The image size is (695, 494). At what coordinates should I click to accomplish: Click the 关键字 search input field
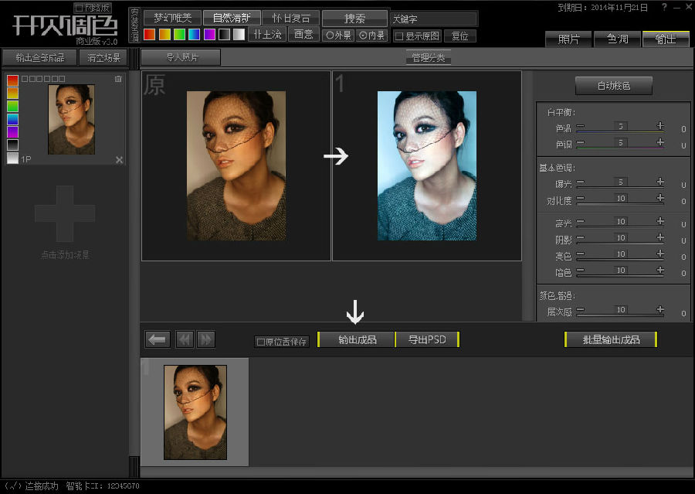[x=432, y=19]
